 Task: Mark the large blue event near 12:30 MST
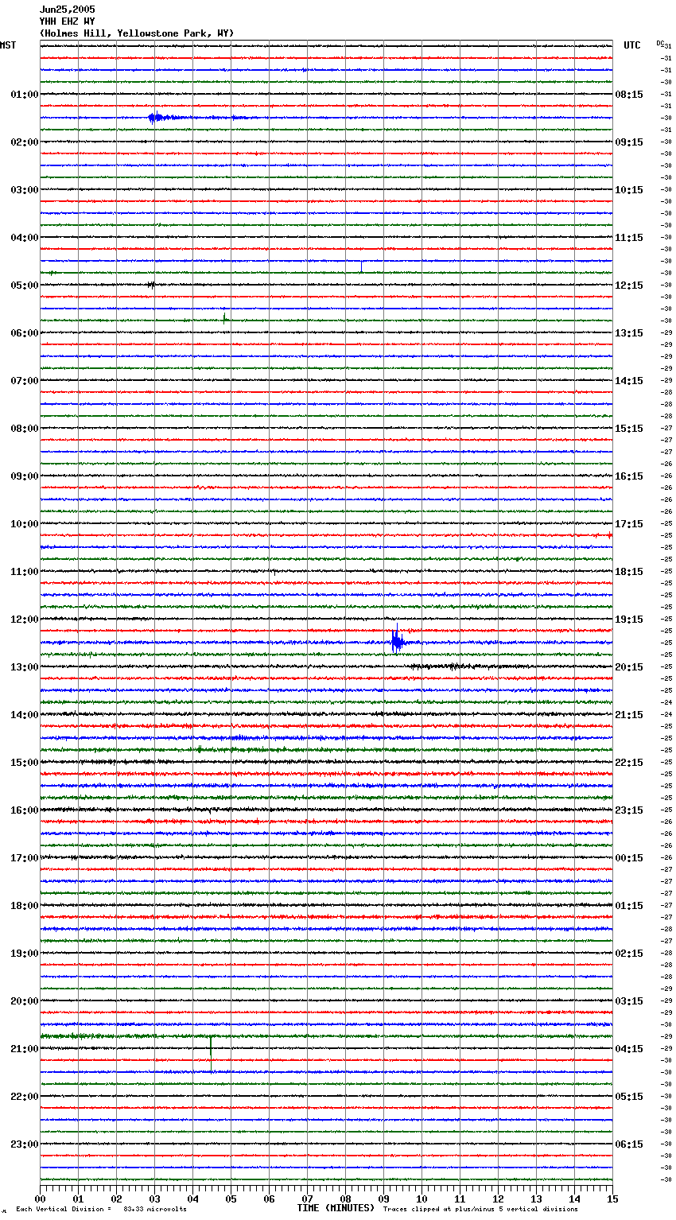[397, 642]
